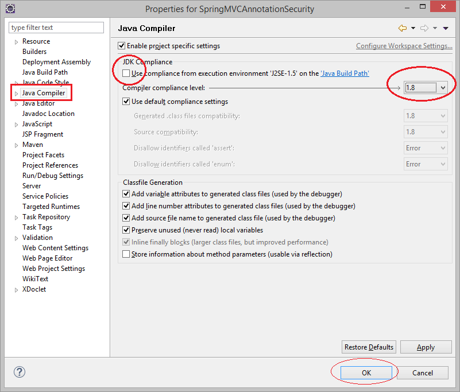Open the forward history dropdown arrow
Image resolution: width=460 pixels, height=392 pixels.
click(x=435, y=28)
